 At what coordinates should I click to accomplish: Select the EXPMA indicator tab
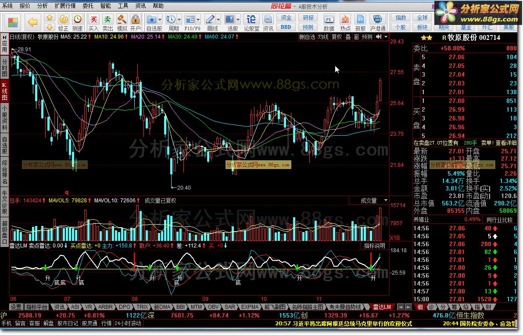point(250,307)
